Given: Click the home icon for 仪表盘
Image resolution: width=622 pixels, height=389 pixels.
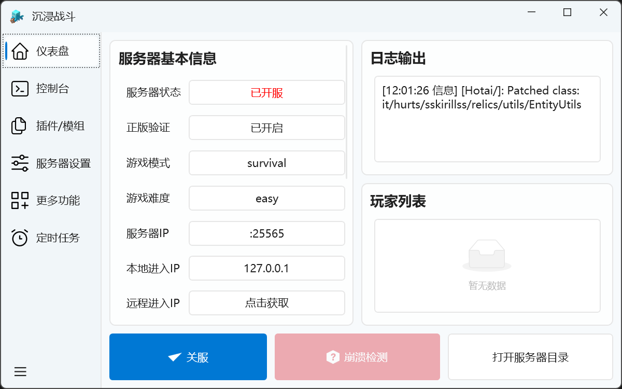Looking at the screenshot, I should [20, 51].
